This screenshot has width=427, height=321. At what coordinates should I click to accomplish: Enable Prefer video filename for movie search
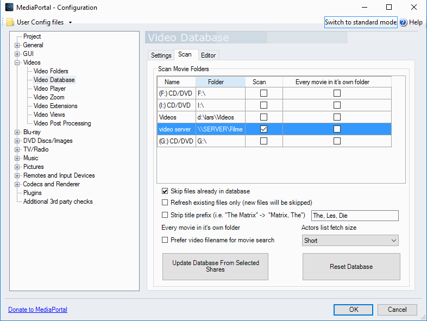tap(165, 240)
